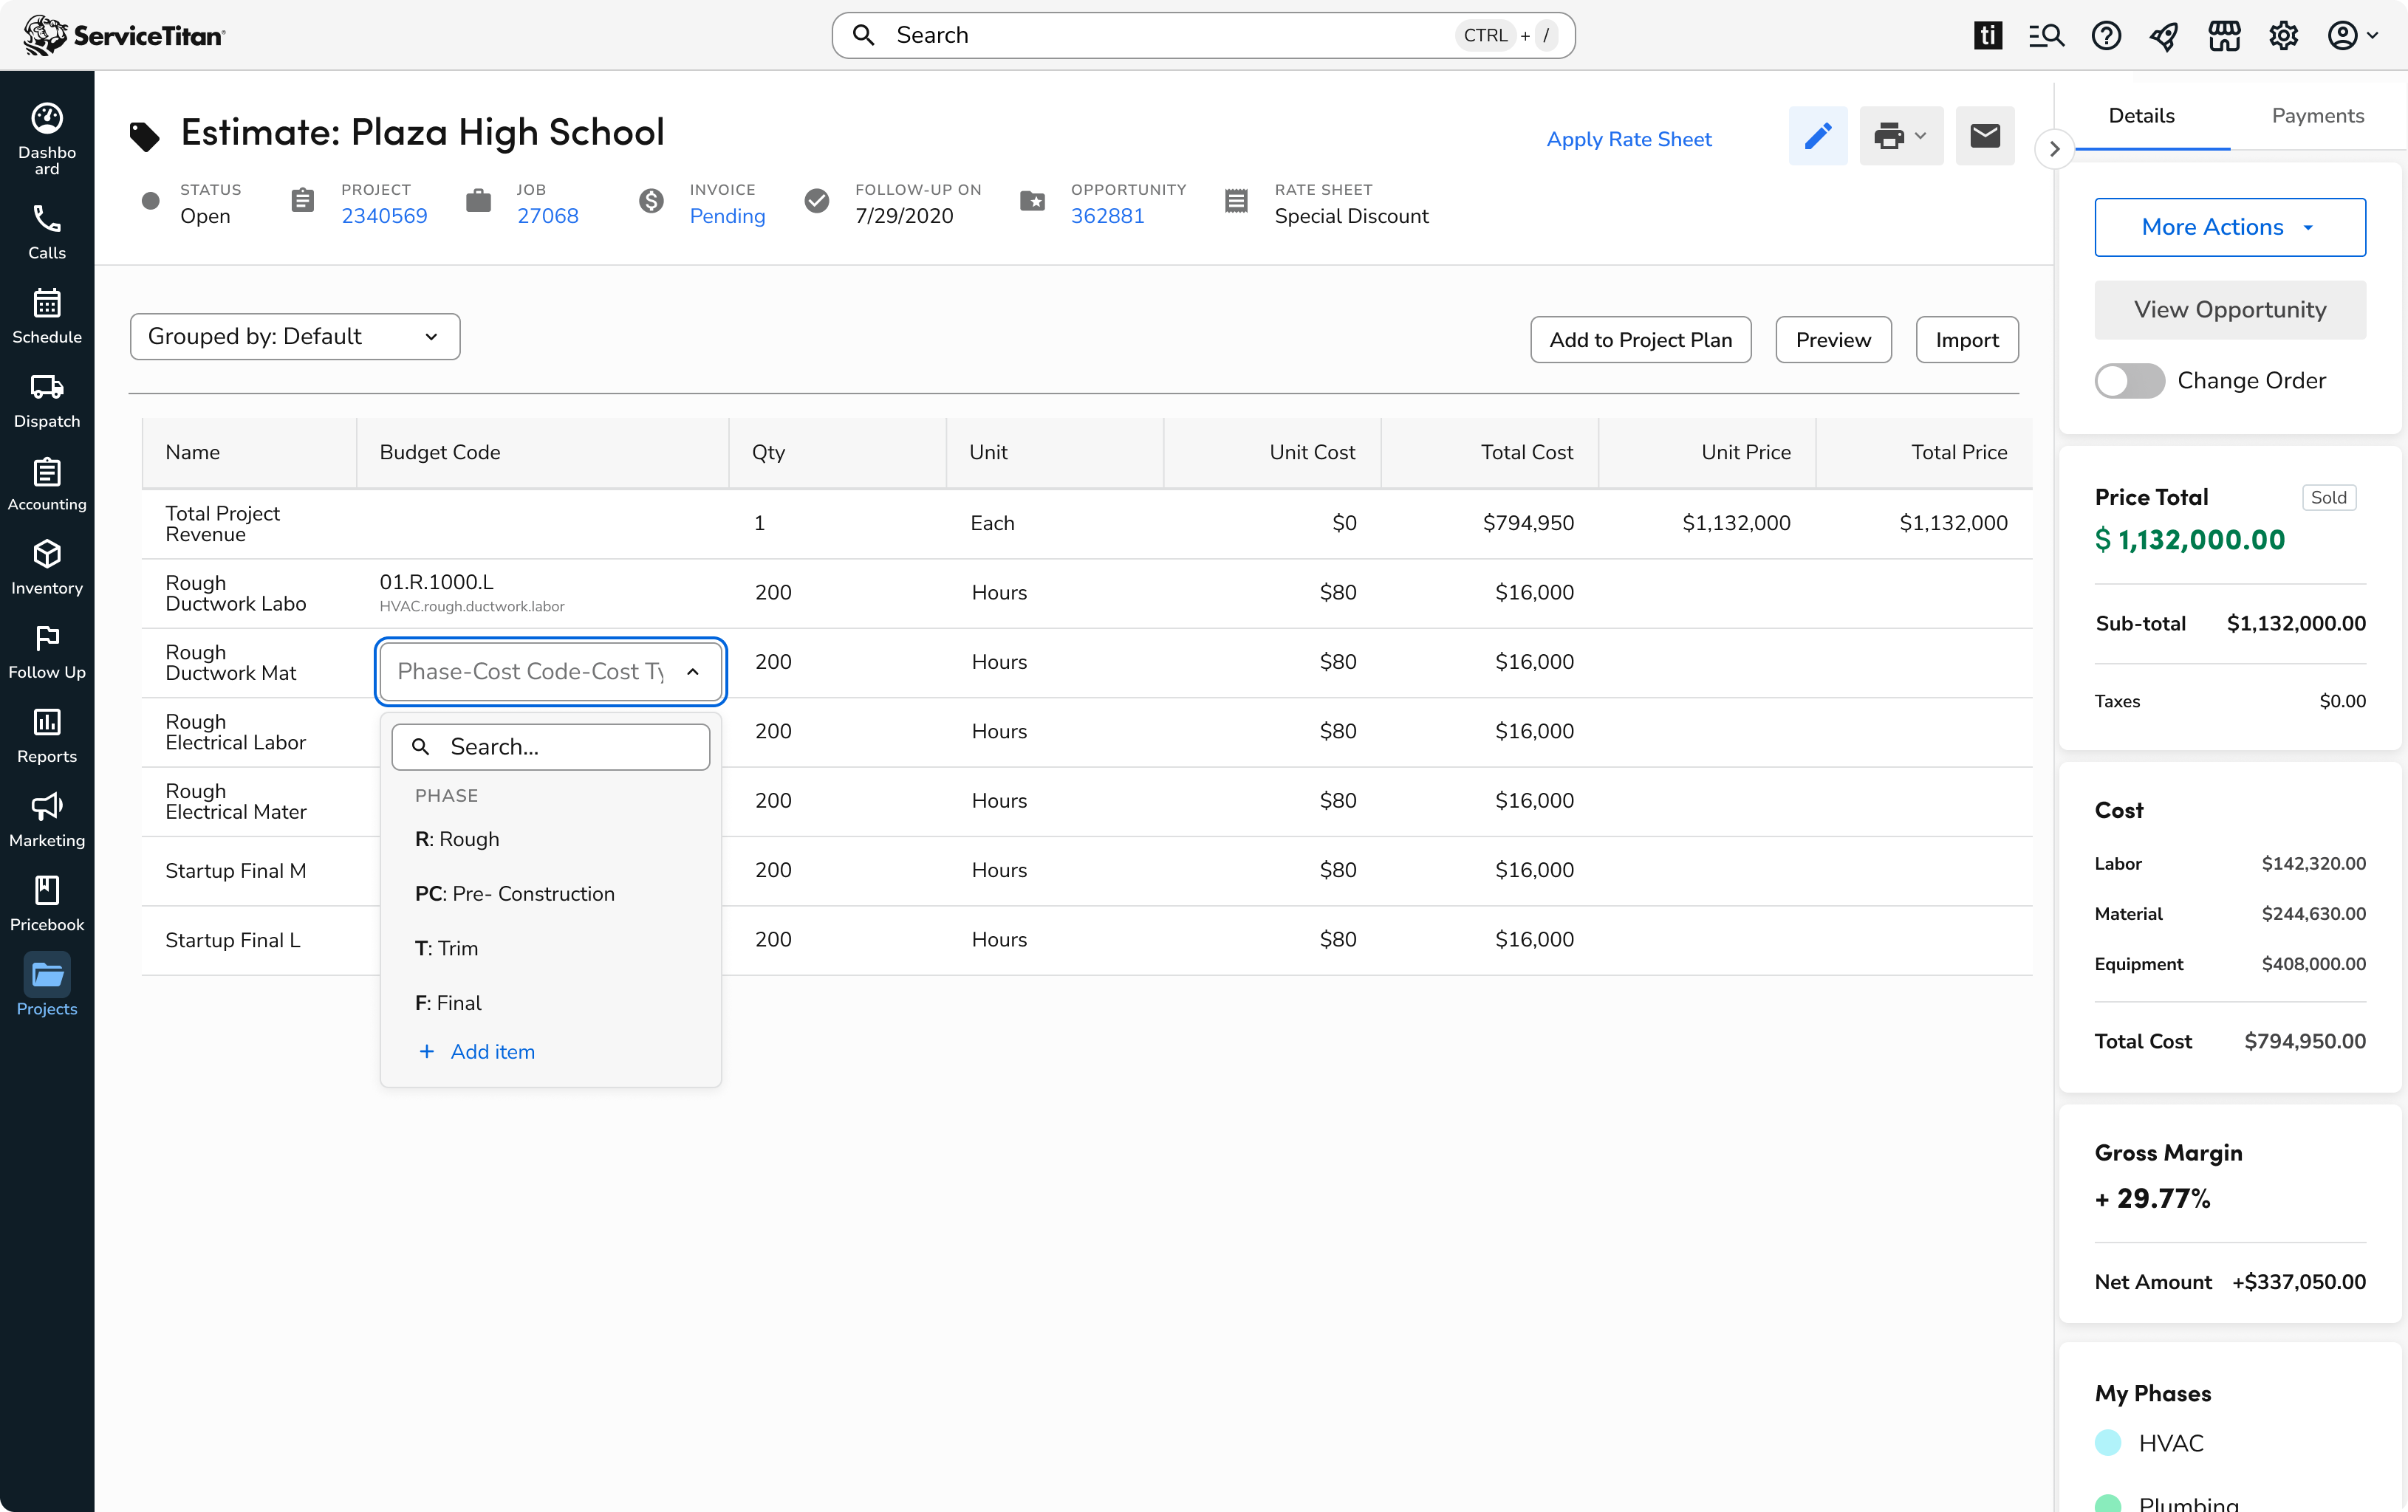Open Reports in the sidebar
The height and width of the screenshot is (1512, 2408).
[47, 735]
